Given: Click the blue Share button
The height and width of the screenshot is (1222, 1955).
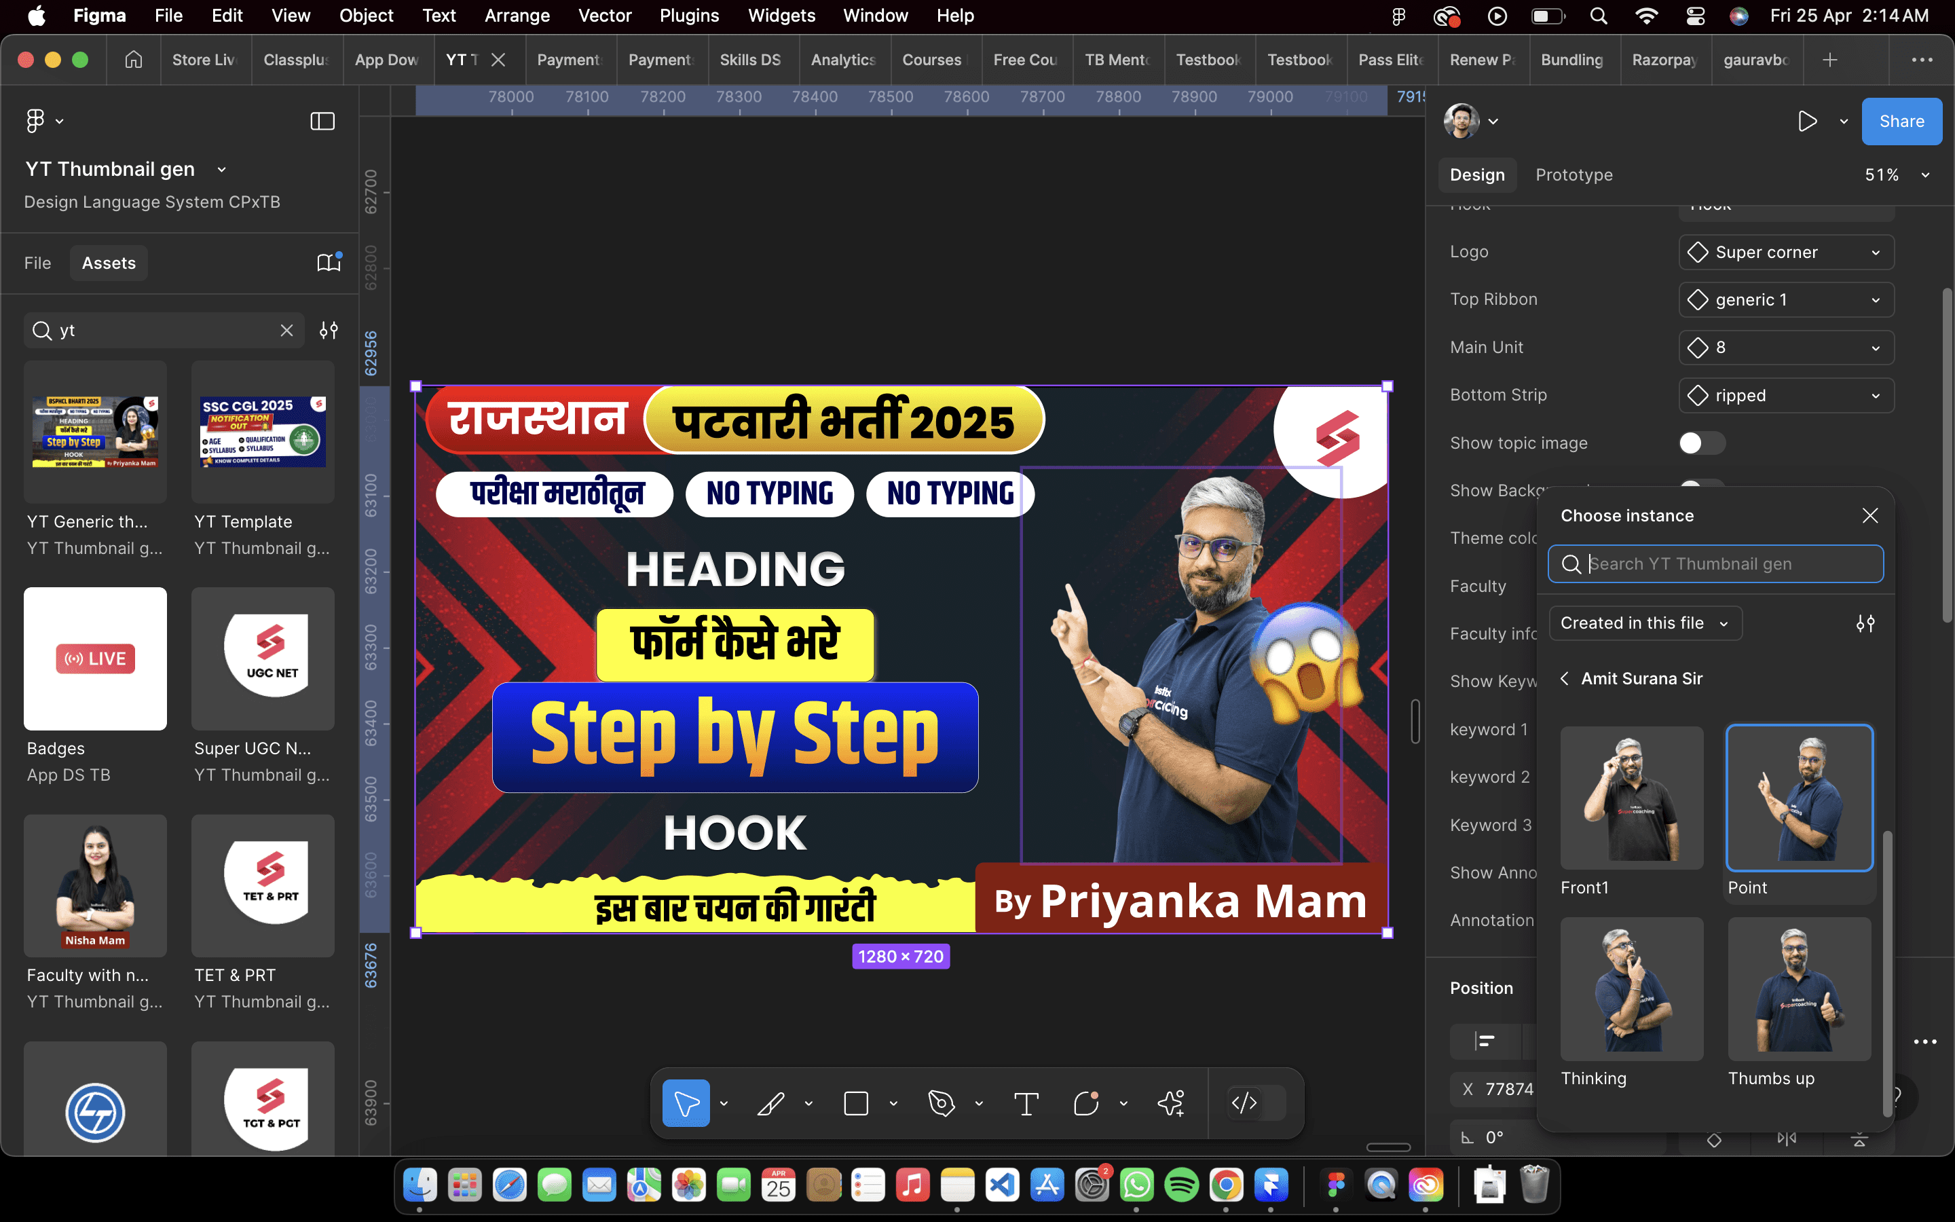Looking at the screenshot, I should [1901, 122].
